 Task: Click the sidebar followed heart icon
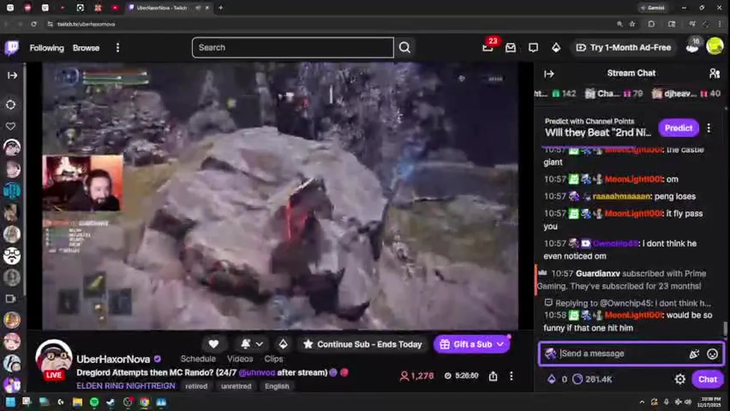[11, 126]
